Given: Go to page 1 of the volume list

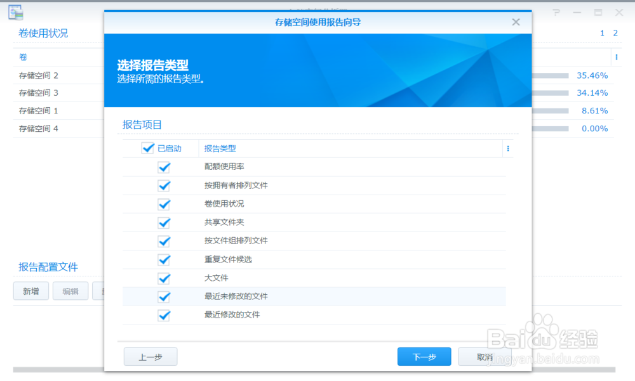Looking at the screenshot, I should 601,33.
